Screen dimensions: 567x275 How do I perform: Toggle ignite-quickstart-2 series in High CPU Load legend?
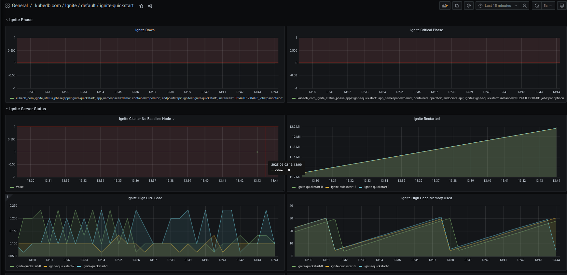(62, 266)
